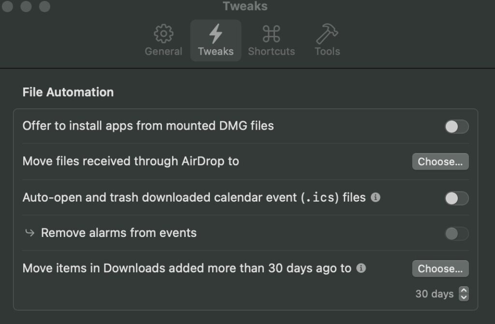The height and width of the screenshot is (324, 495).
Task: Click the Tools tab label
Action: (x=327, y=51)
